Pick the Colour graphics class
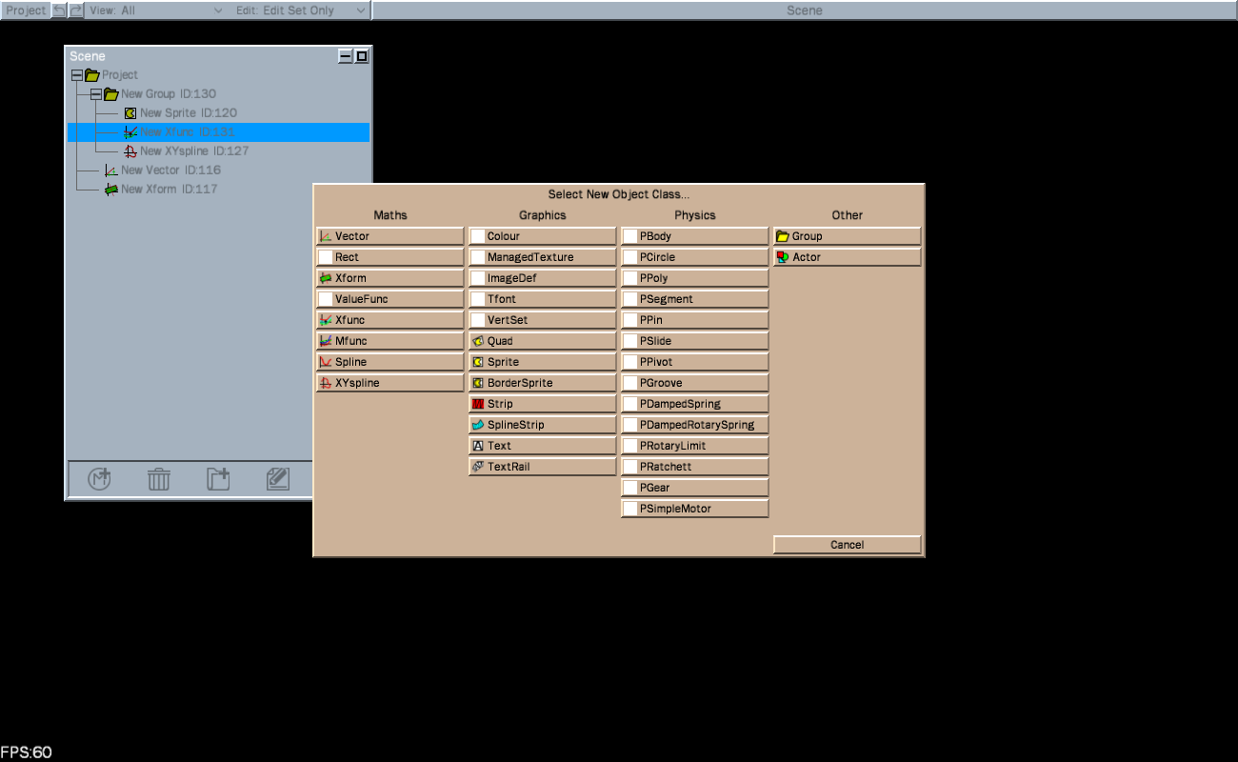The width and height of the screenshot is (1238, 762). tap(542, 236)
